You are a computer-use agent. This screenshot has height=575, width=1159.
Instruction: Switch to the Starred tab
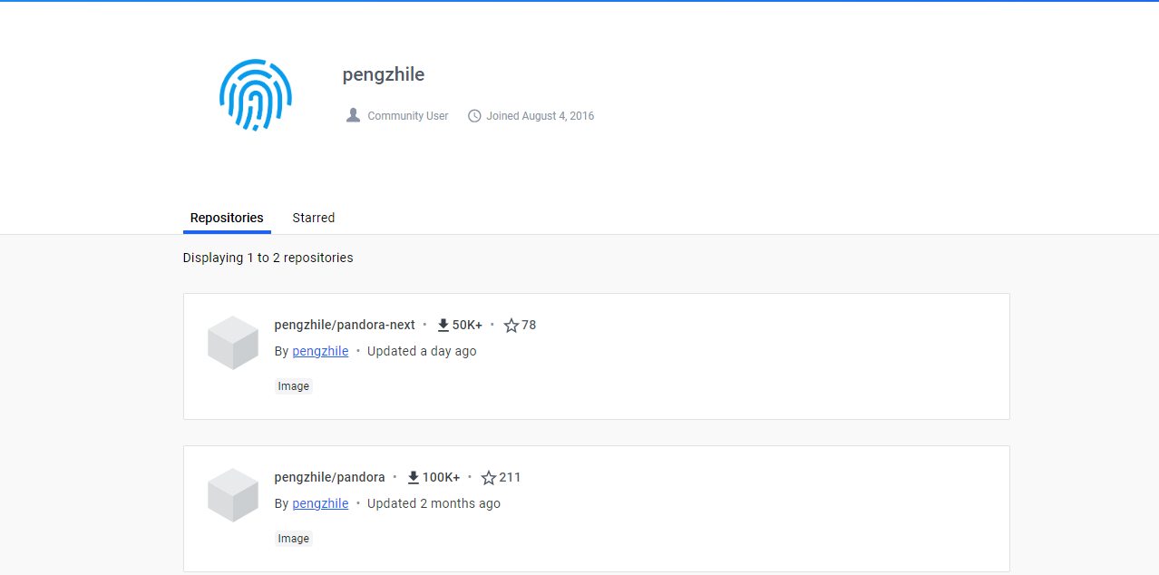[313, 218]
